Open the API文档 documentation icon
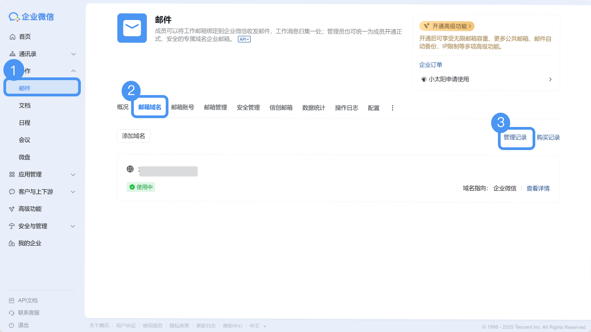The image size is (591, 332). coord(11,300)
